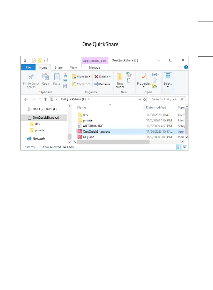Select Network in navigation pane
Viewport: 213px width, 290px height.
point(36,139)
